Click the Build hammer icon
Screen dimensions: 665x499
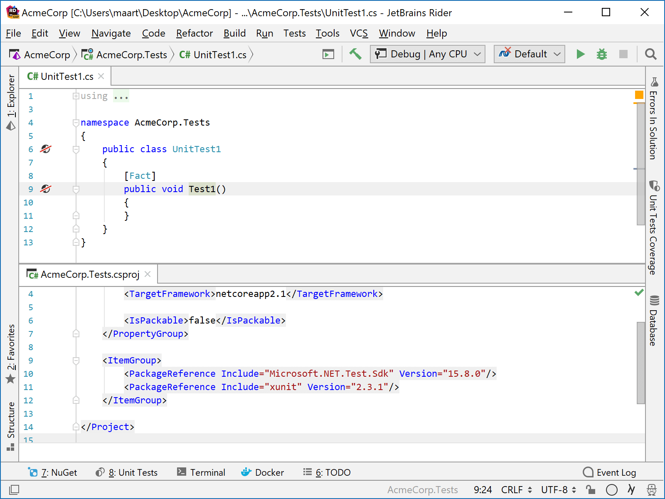[x=355, y=54]
